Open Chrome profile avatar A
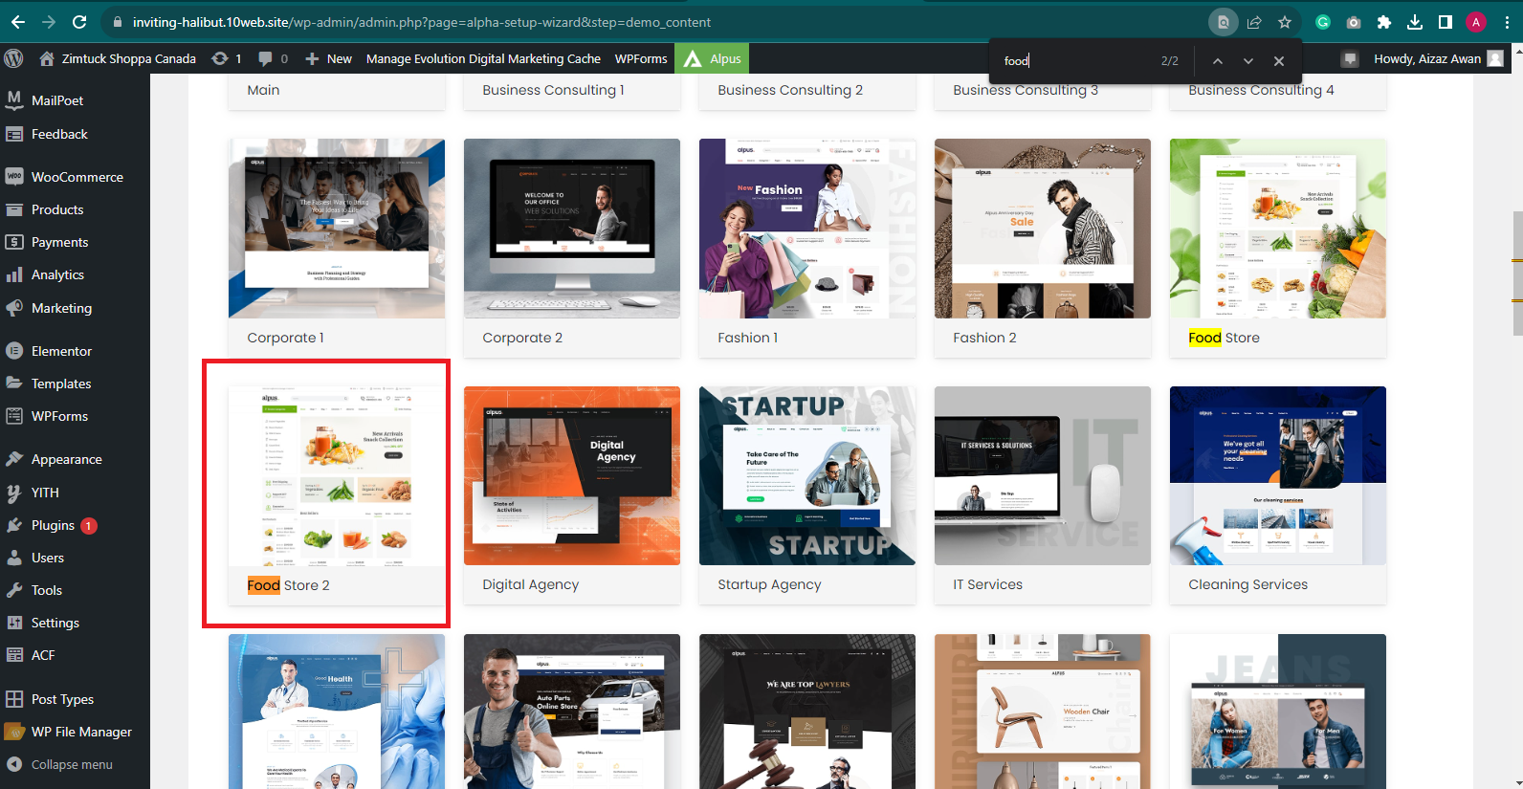Screen dimensions: 1523x789 coord(1476,22)
